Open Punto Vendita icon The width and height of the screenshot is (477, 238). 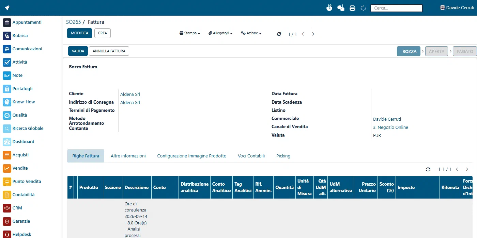click(x=7, y=182)
